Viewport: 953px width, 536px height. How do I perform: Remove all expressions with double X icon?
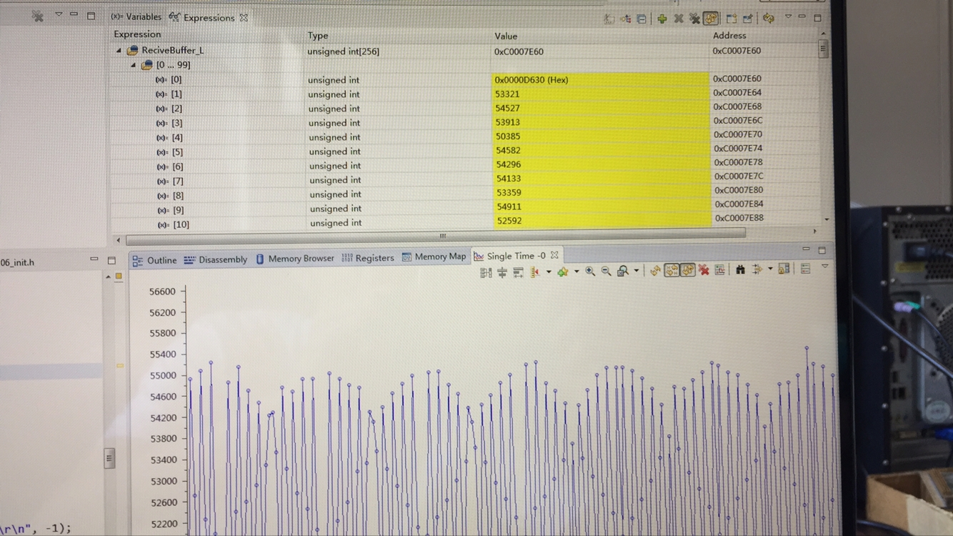coord(694,19)
